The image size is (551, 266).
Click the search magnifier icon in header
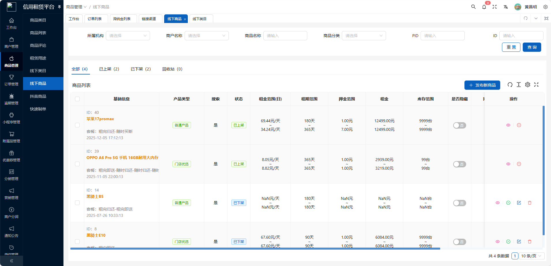tap(473, 7)
